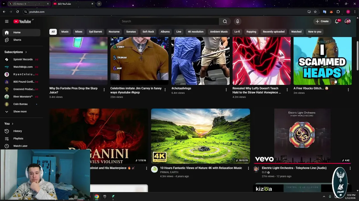Open the browser extensions puzzle icon

pyautogui.click(x=338, y=12)
